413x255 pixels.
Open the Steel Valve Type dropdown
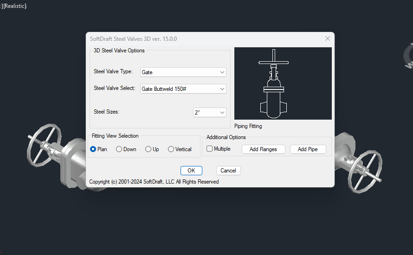tap(183, 72)
